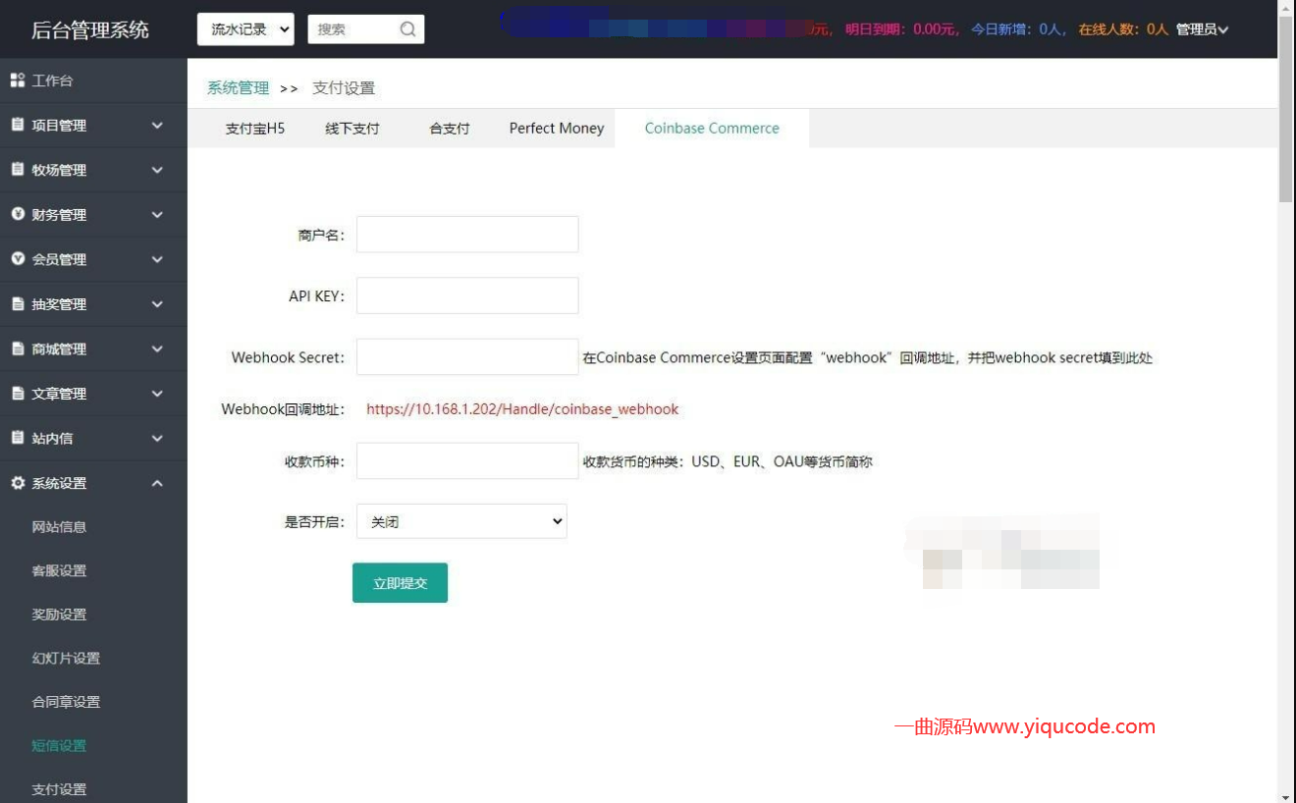Click the 后台管理系统 title
Viewport: 1296px width, 803px height.
[90, 29]
